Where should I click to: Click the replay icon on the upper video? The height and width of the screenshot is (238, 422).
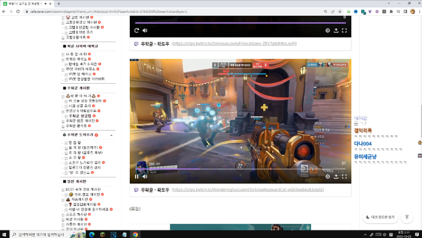tap(137, 31)
